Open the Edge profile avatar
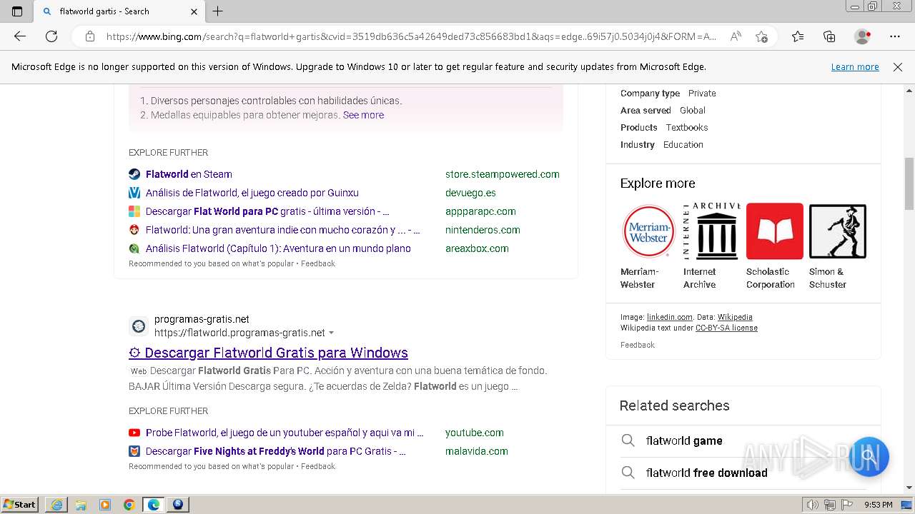This screenshot has height=514, width=915. tap(862, 36)
